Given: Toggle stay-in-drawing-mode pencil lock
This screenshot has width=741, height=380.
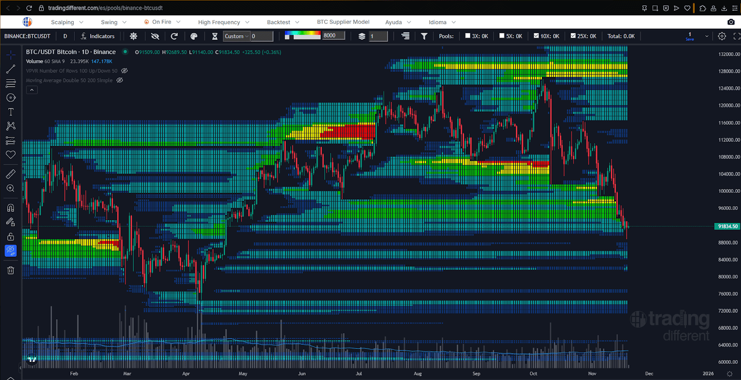Looking at the screenshot, I should pos(11,222).
